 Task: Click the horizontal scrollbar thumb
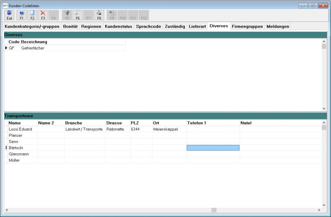click(x=214, y=210)
